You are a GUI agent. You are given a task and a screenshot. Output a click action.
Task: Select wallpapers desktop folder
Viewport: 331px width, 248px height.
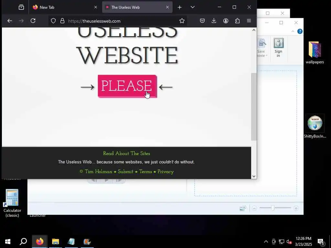tap(315, 53)
